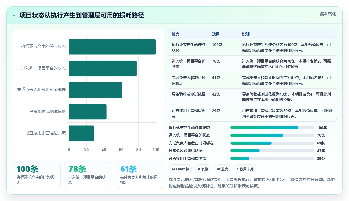Click the 61条 cell in the table
This screenshot has width=349, height=201.
216,77
